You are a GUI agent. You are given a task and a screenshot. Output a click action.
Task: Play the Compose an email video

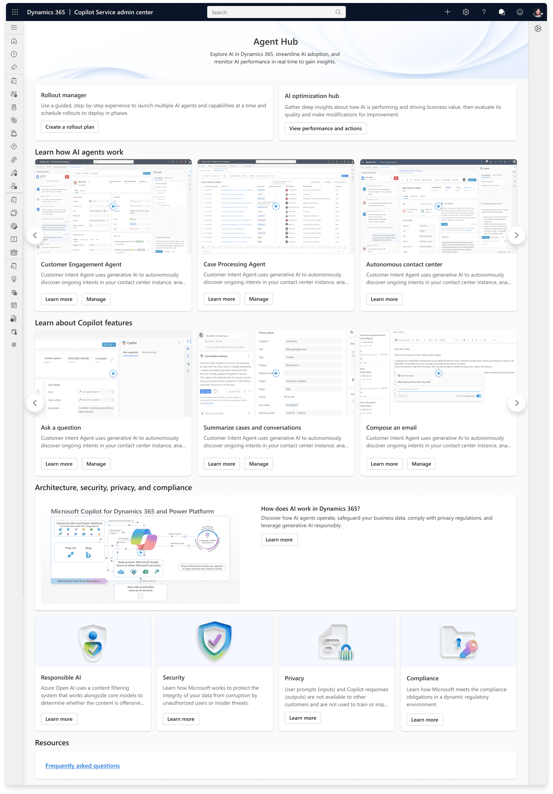pyautogui.click(x=438, y=373)
